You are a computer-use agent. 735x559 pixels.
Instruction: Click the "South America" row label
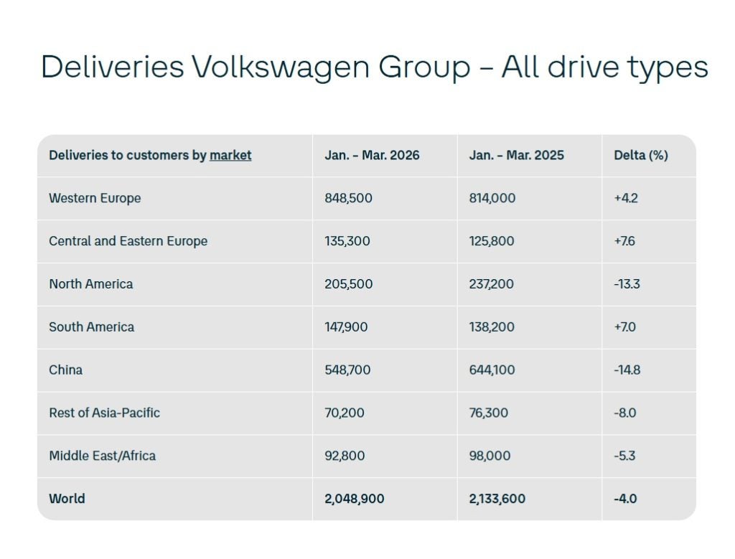[91, 327]
